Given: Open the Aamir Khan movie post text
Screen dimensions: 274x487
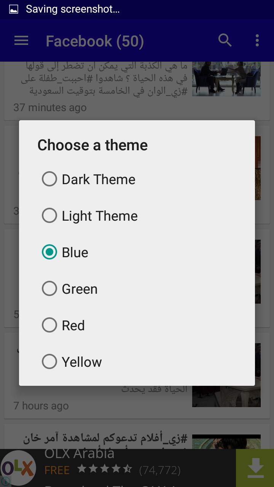Looking at the screenshot, I should [x=105, y=439].
